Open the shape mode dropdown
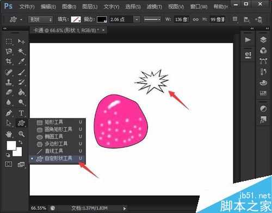This screenshot has height=213, width=272. click(40, 20)
